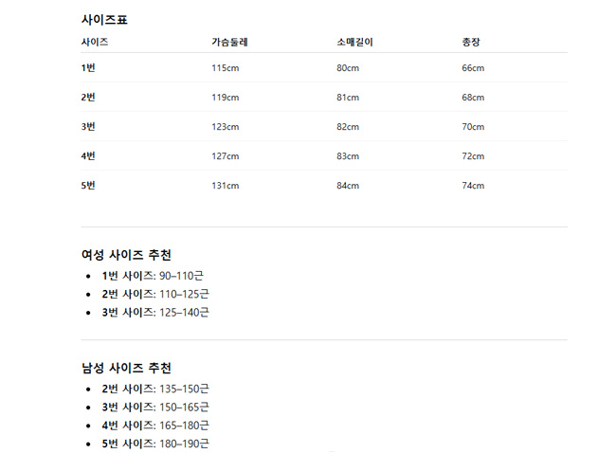Image resolution: width=616 pixels, height=453 pixels.
Task: Click the 90–110근 women's size recommendation
Action: pyautogui.click(x=181, y=276)
